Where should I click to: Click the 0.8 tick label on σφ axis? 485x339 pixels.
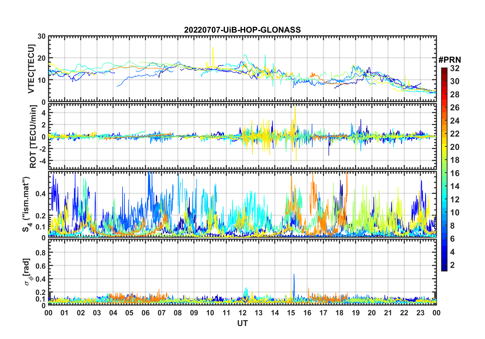(40, 253)
